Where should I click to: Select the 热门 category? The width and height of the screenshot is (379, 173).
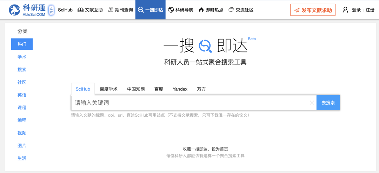coord(22,44)
